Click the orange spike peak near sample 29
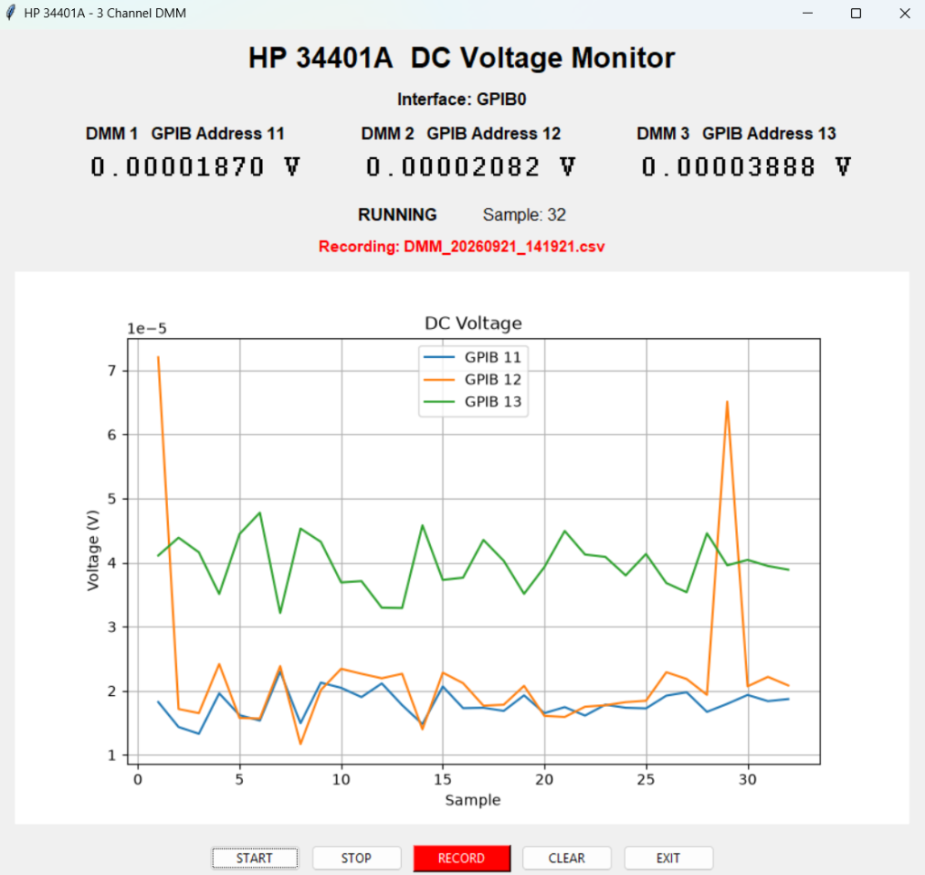Image resolution: width=925 pixels, height=875 pixels. (x=727, y=402)
